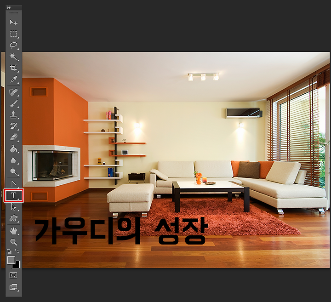Select the Path Selection tool

point(13,207)
